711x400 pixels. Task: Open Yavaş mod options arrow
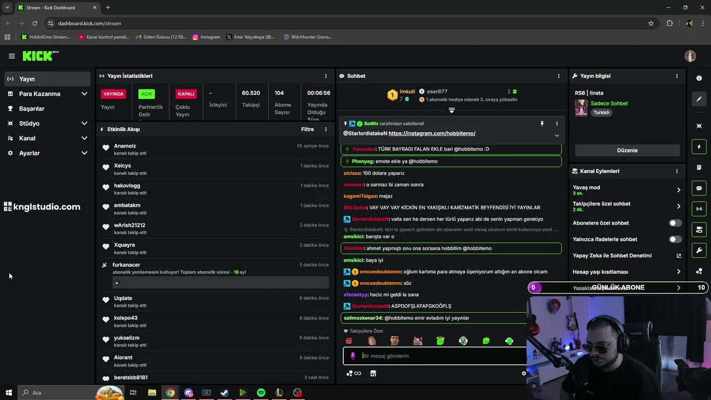(678, 190)
